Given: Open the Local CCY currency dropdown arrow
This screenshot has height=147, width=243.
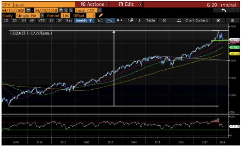Looking at the screenshot, I should (100, 10).
